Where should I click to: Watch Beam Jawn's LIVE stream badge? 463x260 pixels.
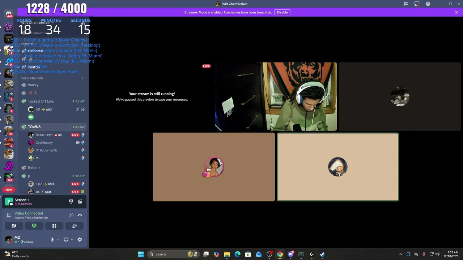pyautogui.click(x=75, y=135)
